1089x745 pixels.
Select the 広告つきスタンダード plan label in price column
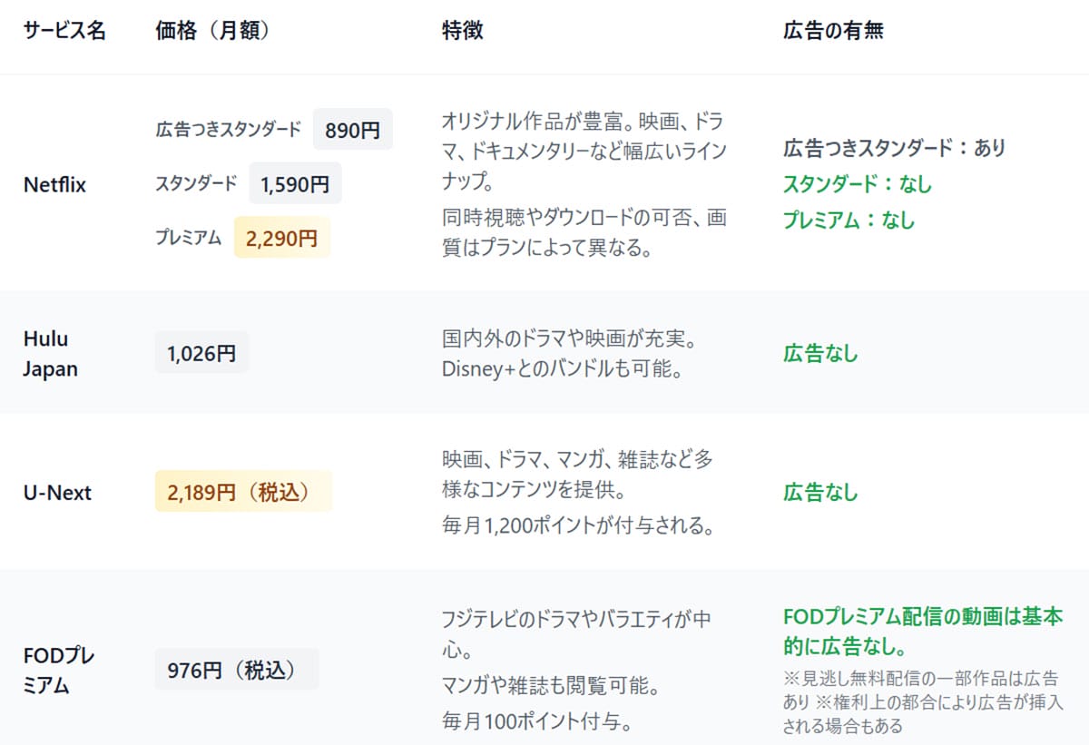pyautogui.click(x=228, y=130)
